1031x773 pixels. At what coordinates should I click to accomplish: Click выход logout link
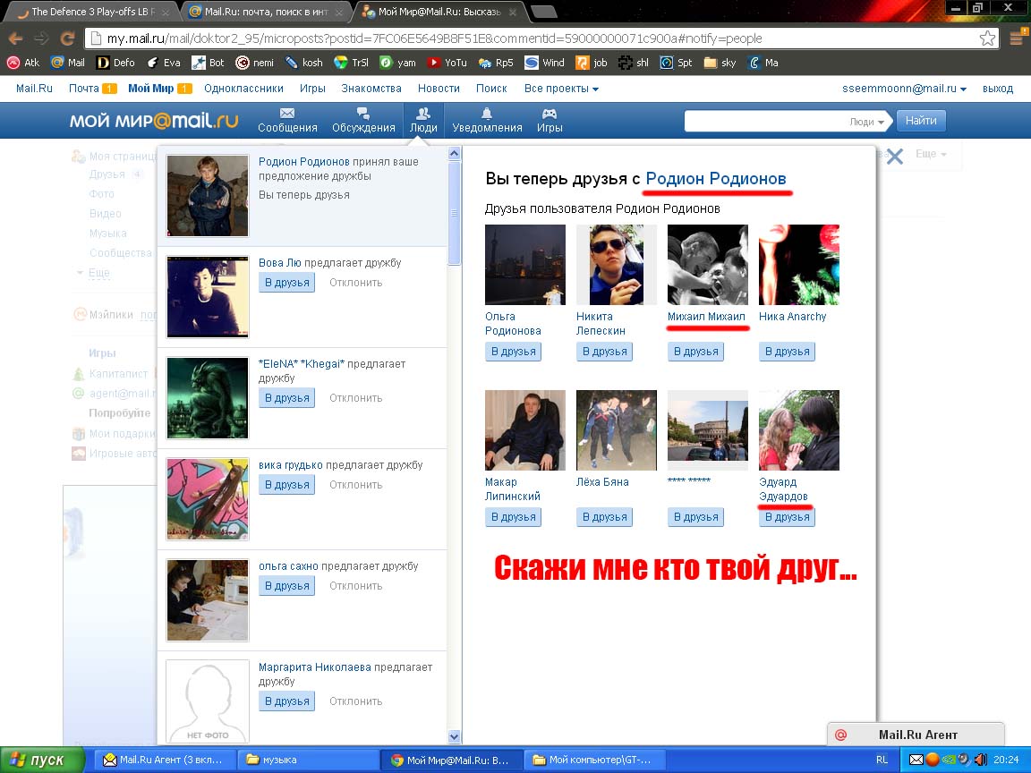998,88
